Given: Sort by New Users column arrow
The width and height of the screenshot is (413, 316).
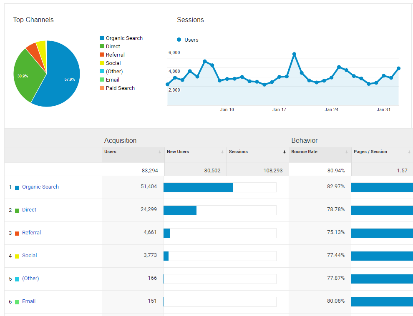Looking at the screenshot, I should click(x=222, y=152).
